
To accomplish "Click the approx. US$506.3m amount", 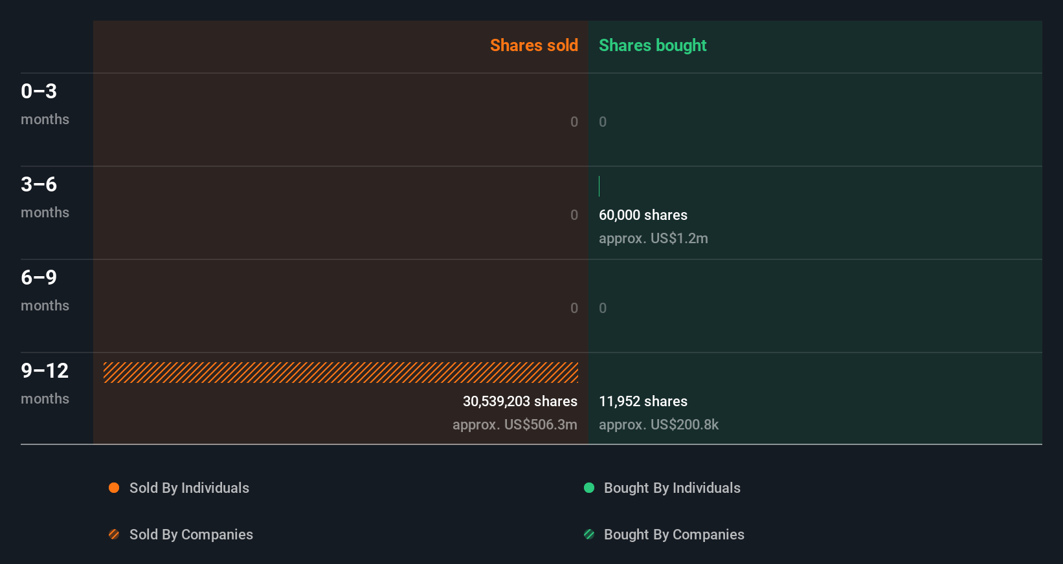I will pos(515,424).
